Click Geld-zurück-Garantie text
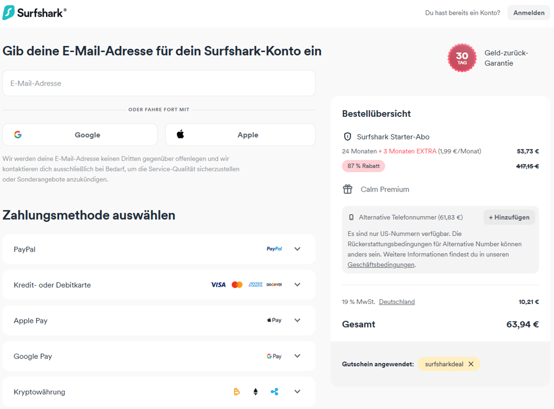 [x=506, y=58]
